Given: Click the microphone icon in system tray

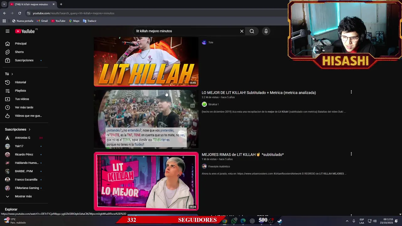Looking at the screenshot, I should (354, 221).
